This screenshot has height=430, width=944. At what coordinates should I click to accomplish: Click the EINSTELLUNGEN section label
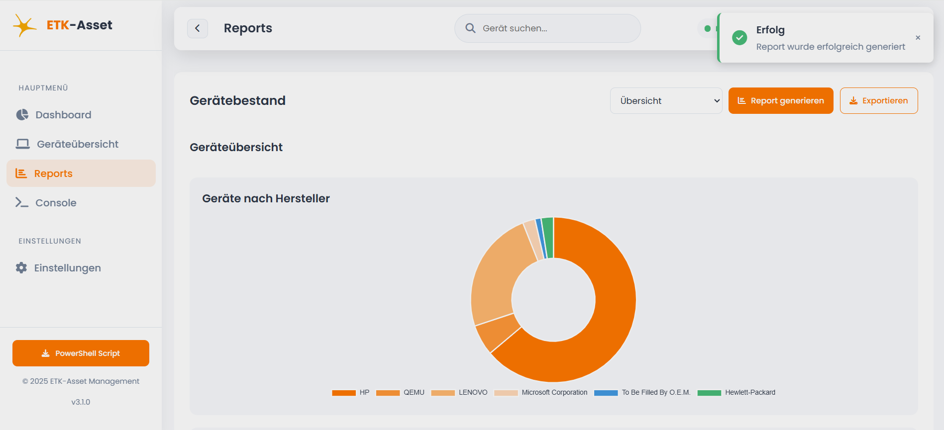(50, 241)
